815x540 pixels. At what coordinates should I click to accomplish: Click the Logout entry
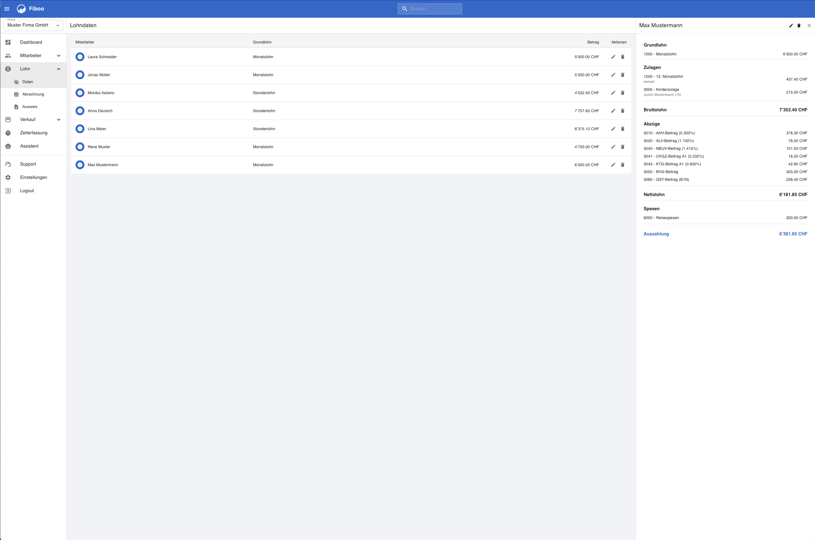pos(27,191)
